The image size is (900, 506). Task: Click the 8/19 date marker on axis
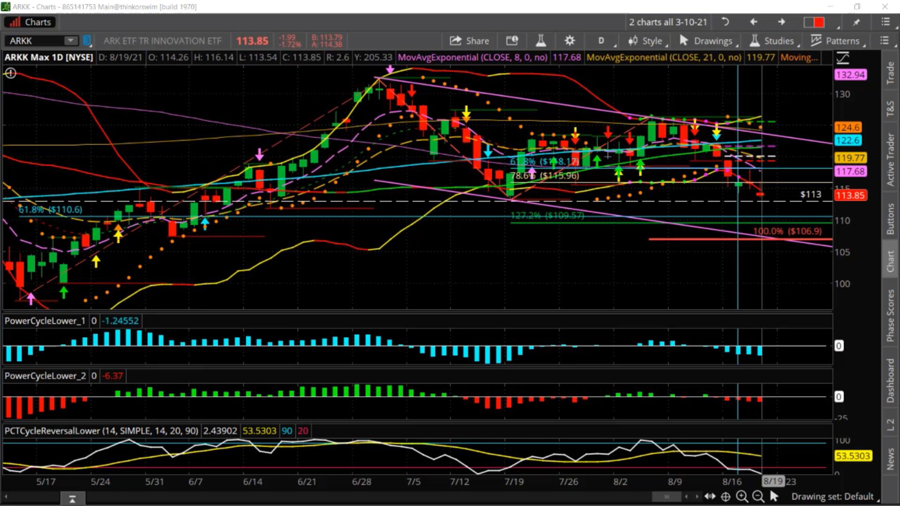click(x=773, y=481)
